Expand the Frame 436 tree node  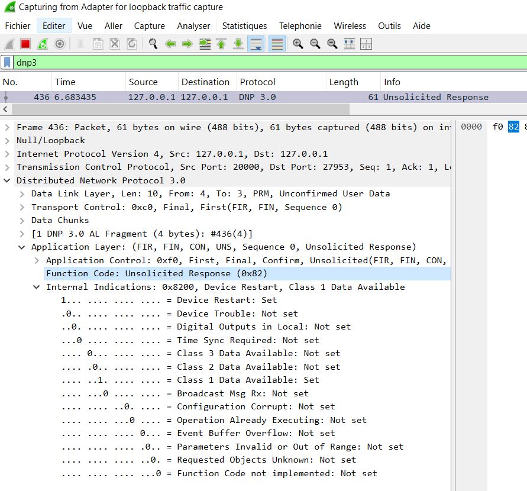coord(7,127)
